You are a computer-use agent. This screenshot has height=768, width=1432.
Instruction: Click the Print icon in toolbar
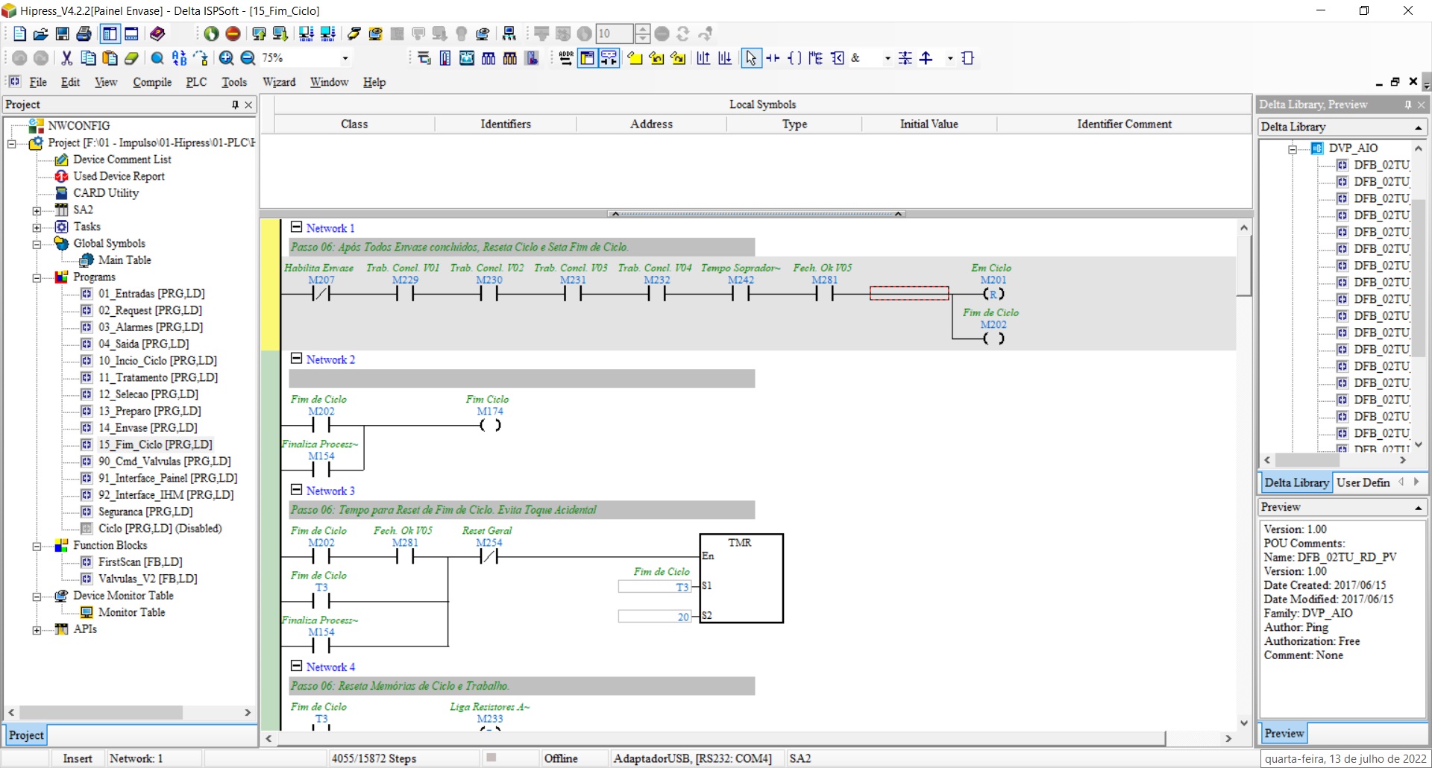84,34
